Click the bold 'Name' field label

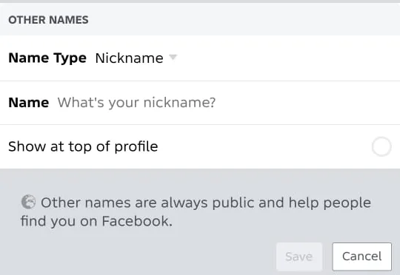[x=29, y=103]
